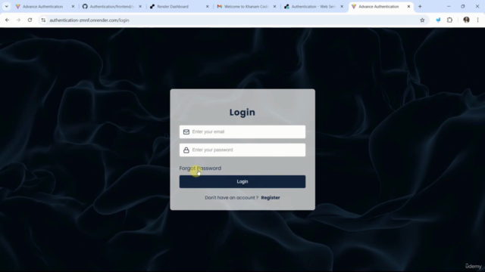Click the lock icon in password field

pyautogui.click(x=186, y=150)
